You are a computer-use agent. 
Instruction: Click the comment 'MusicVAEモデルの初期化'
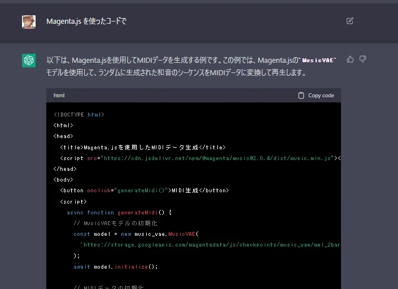pos(116,223)
